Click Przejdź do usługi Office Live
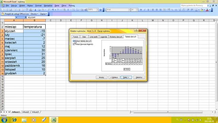 point(15,14)
